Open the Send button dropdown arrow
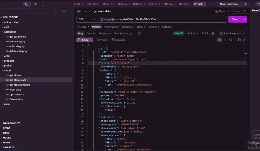 coord(245,19)
